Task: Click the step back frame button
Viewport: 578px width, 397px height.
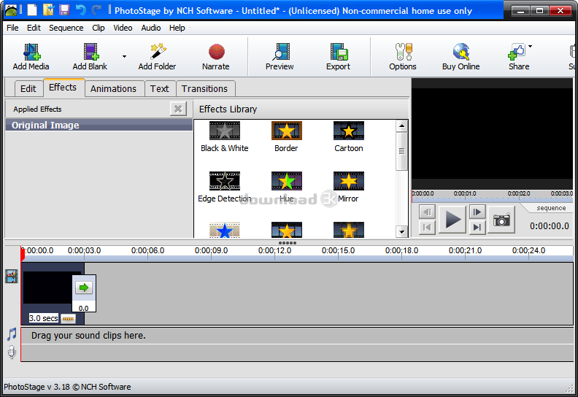Action: [x=427, y=212]
